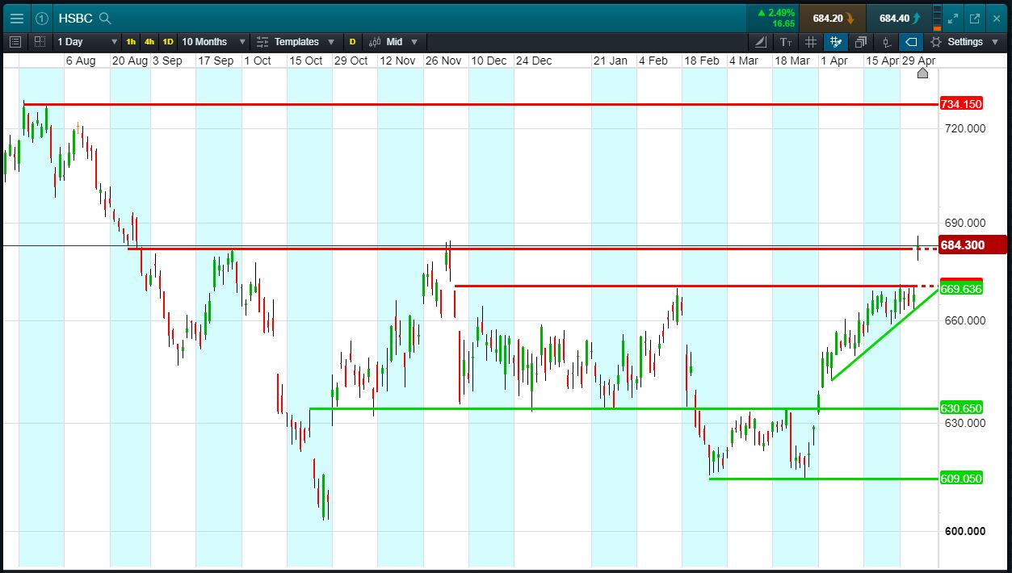This screenshot has height=573, width=1012.
Task: Click the 690.000 price axis label
Action: pyautogui.click(x=964, y=223)
